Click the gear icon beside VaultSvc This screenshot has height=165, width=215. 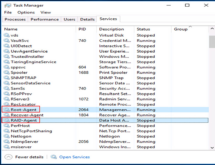click(6, 40)
